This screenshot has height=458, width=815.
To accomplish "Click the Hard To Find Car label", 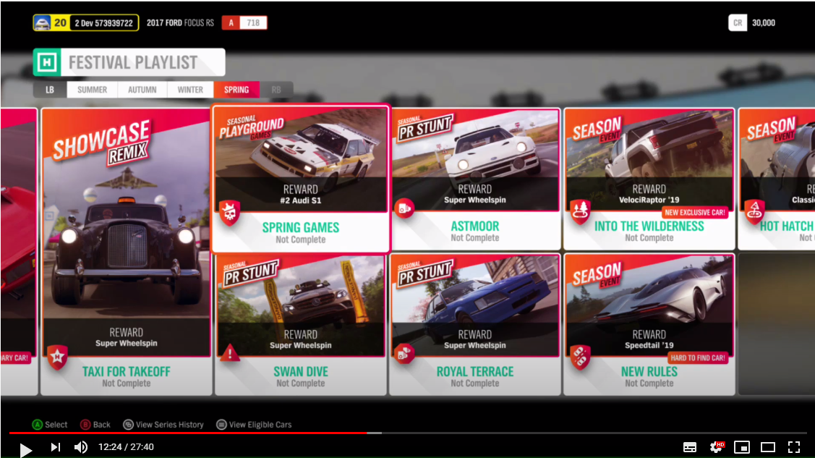I will coord(698,357).
